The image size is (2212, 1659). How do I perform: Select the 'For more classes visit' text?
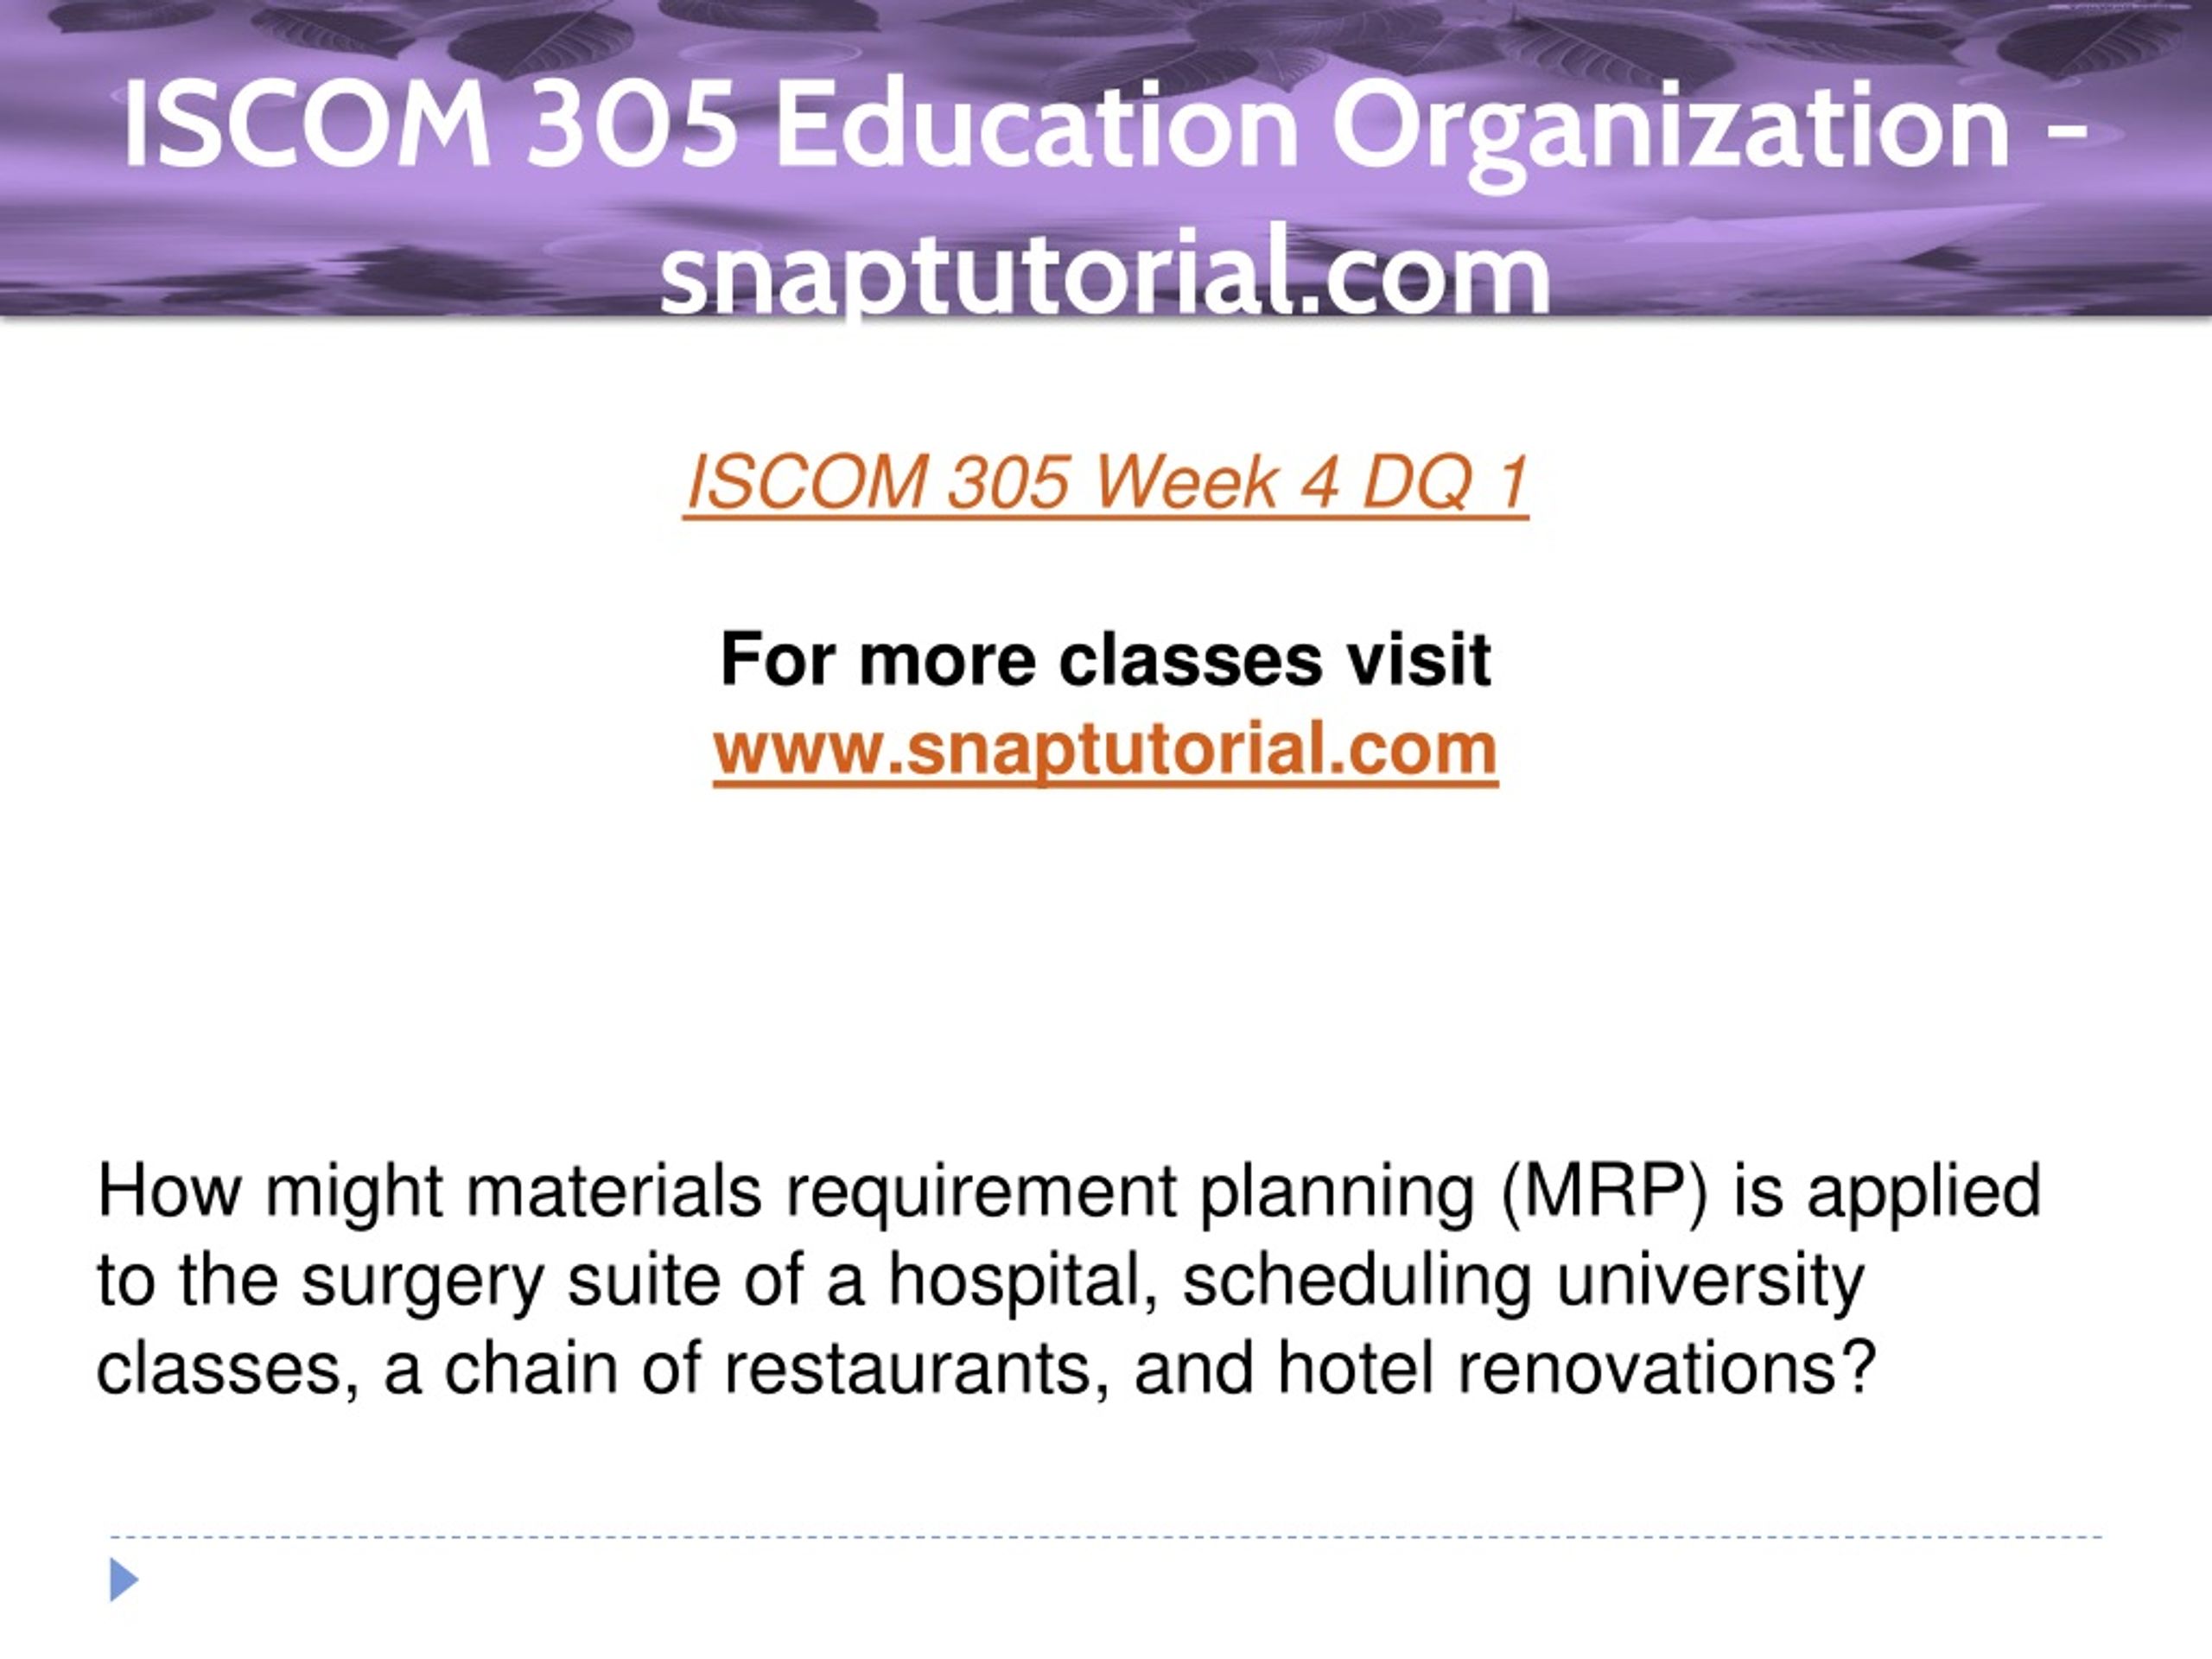(x=1105, y=660)
